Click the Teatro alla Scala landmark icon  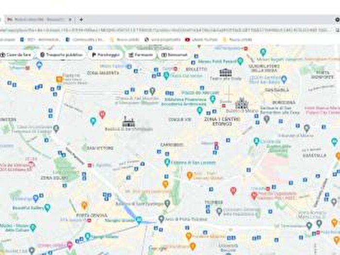(x=225, y=73)
